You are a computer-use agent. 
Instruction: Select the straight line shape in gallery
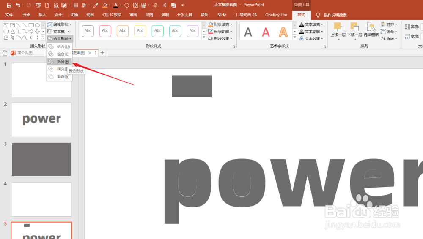(19, 25)
